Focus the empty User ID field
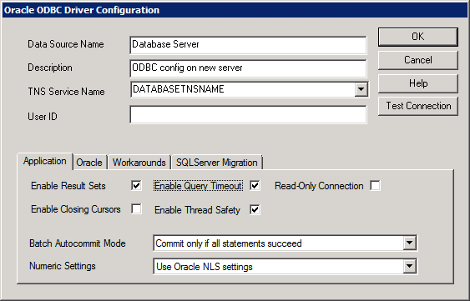Viewport: 470px width, 301px height. click(x=248, y=114)
